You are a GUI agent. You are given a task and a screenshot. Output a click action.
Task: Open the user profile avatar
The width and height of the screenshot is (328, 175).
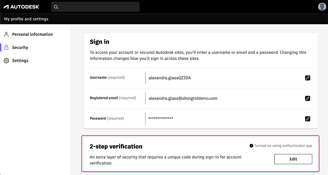(322, 7)
